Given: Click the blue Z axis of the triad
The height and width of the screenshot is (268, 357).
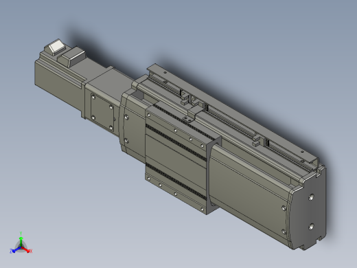Looking at the screenshot, I should click(15, 249).
